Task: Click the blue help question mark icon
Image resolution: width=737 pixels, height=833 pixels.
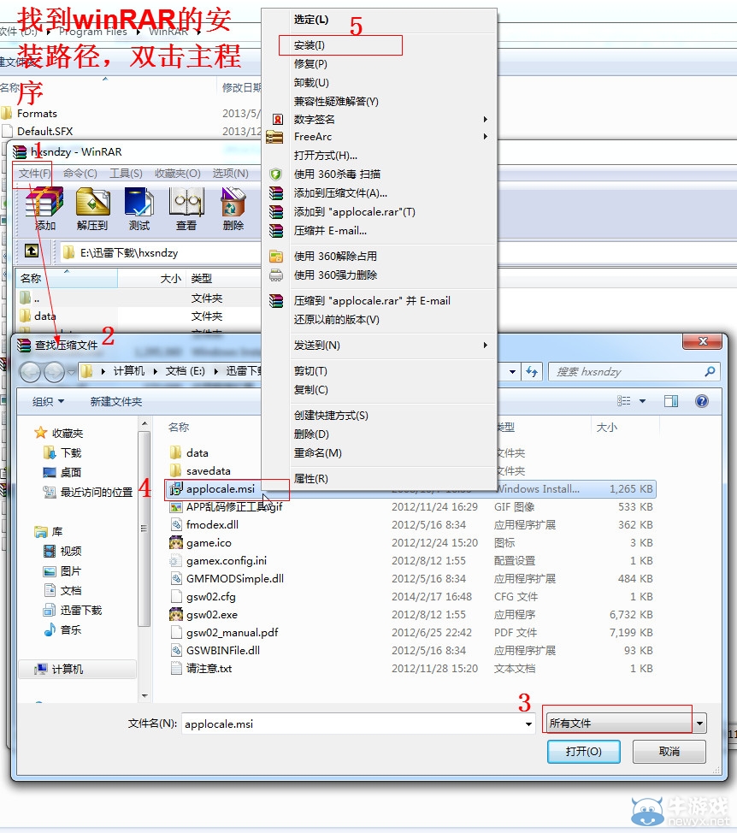Action: point(702,401)
